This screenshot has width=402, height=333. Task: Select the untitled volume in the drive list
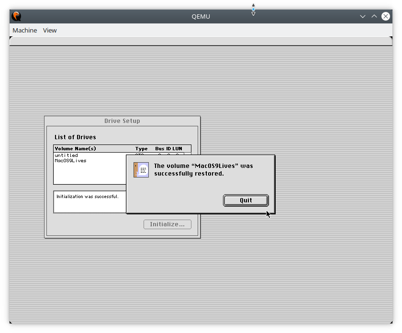pos(67,155)
